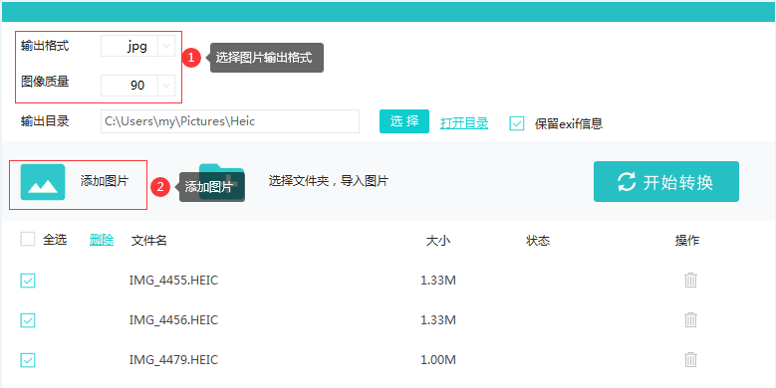Viewport: 776px width, 388px height.
Task: Click the 操作 column header
Action: tap(687, 241)
